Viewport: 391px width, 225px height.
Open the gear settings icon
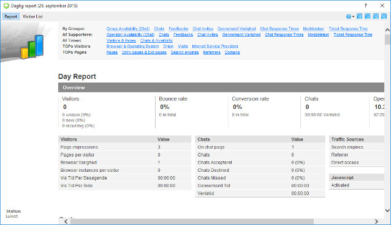tap(349, 17)
